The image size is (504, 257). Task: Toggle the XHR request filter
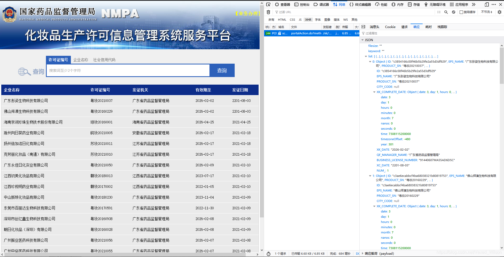pos(308,20)
